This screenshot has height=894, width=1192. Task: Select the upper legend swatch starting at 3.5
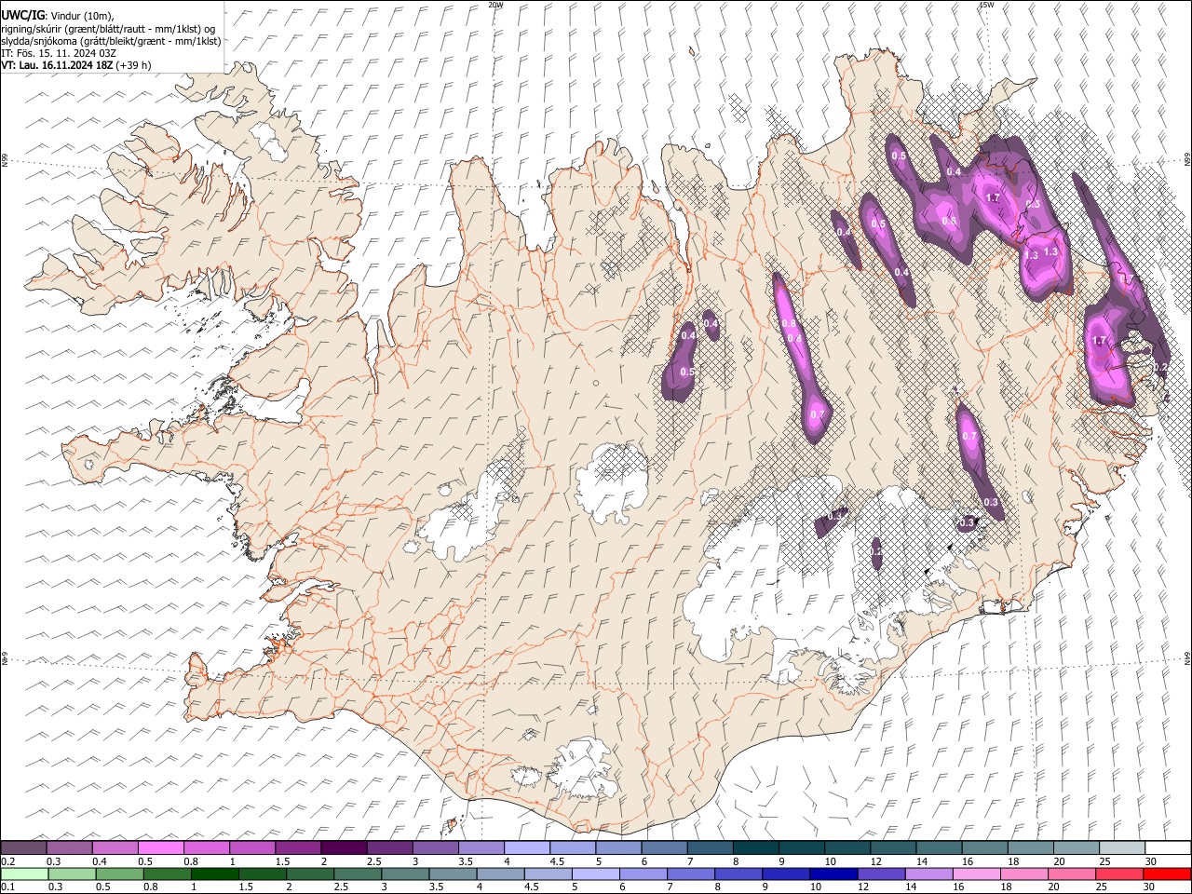[x=481, y=847]
